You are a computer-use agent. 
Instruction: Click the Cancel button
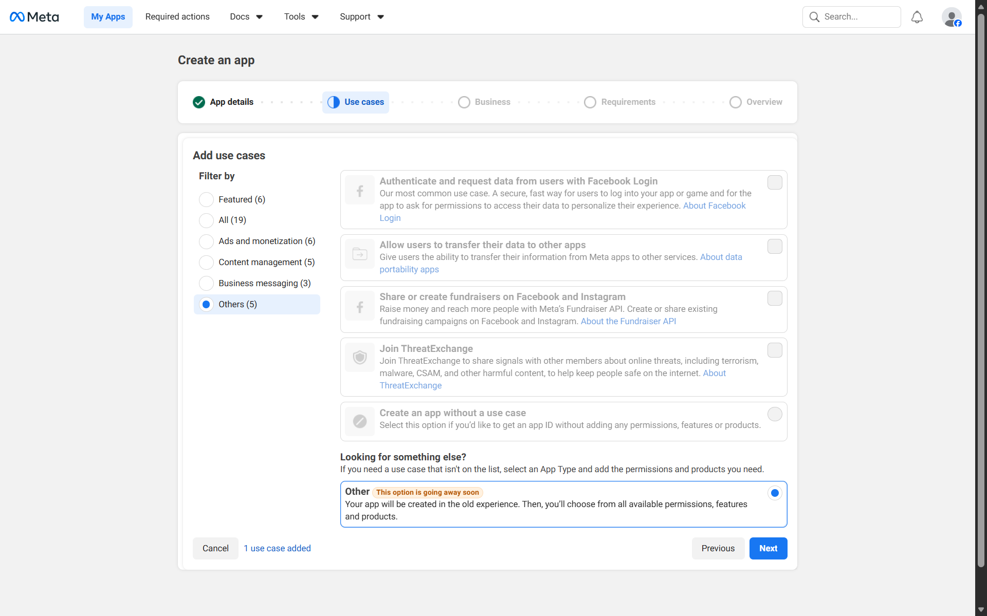tap(215, 549)
